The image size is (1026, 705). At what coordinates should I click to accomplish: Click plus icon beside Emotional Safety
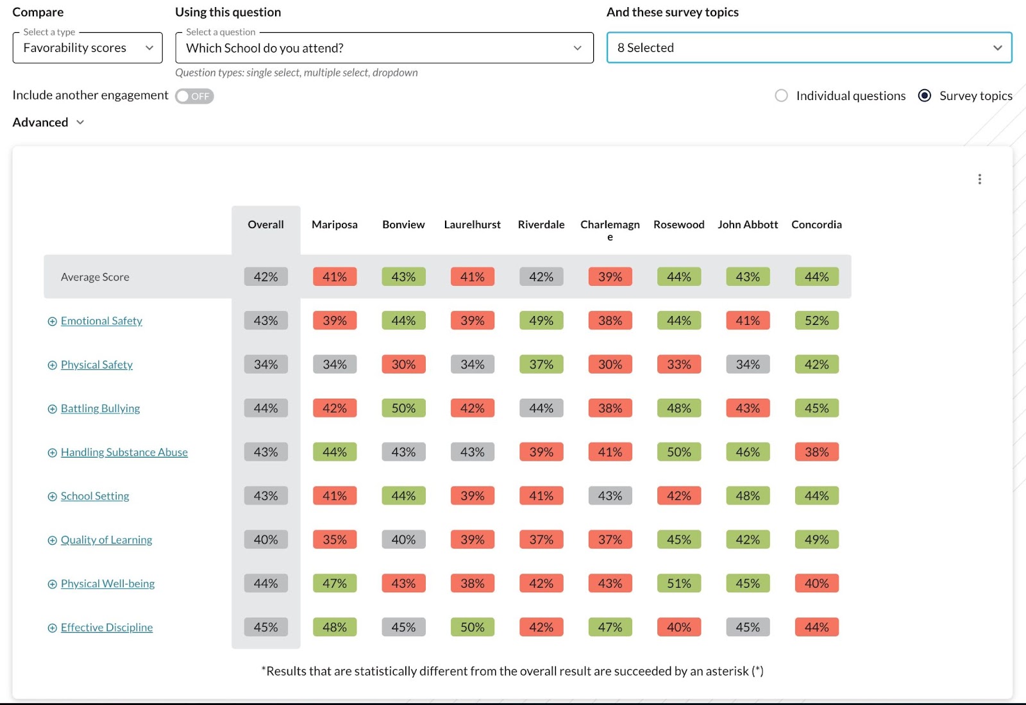[x=53, y=322]
